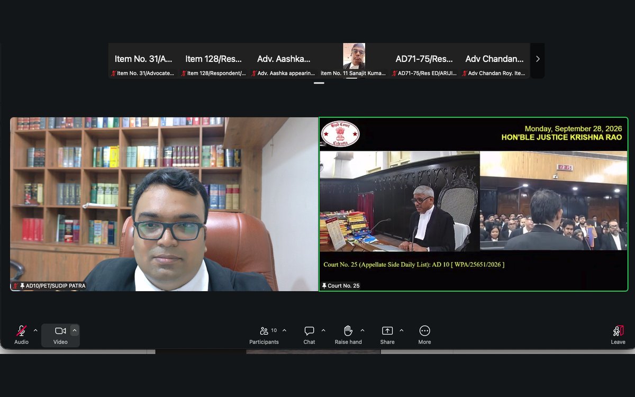This screenshot has height=397, width=635.
Task: Unmute microphone with the Audio button
Action: point(21,335)
